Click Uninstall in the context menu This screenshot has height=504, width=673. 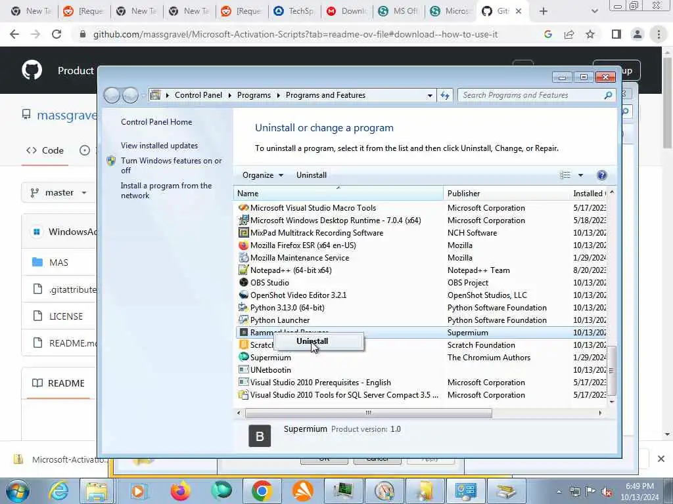coord(312,341)
